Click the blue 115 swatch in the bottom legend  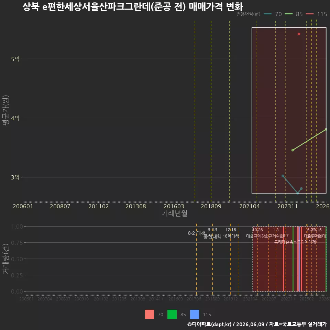point(195,315)
